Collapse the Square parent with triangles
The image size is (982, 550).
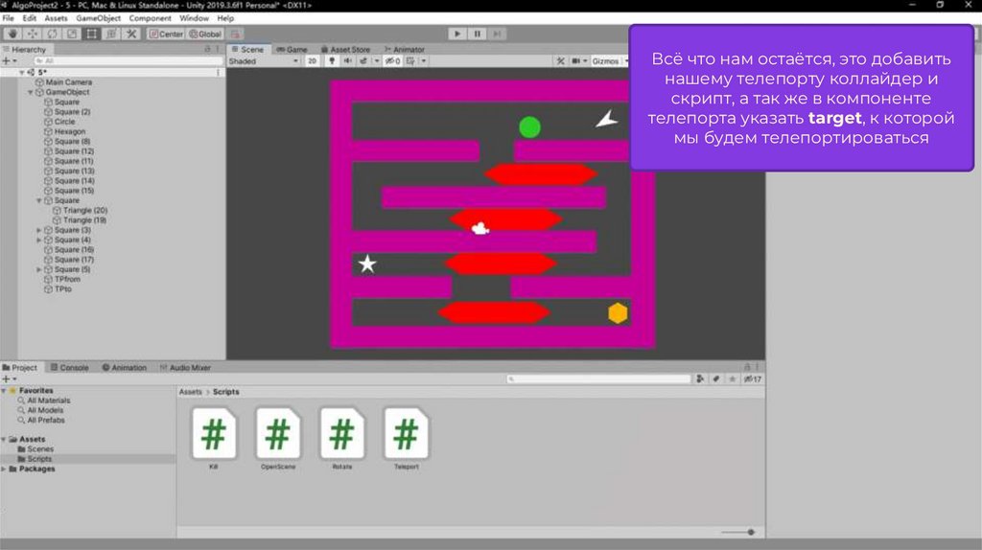pos(38,201)
